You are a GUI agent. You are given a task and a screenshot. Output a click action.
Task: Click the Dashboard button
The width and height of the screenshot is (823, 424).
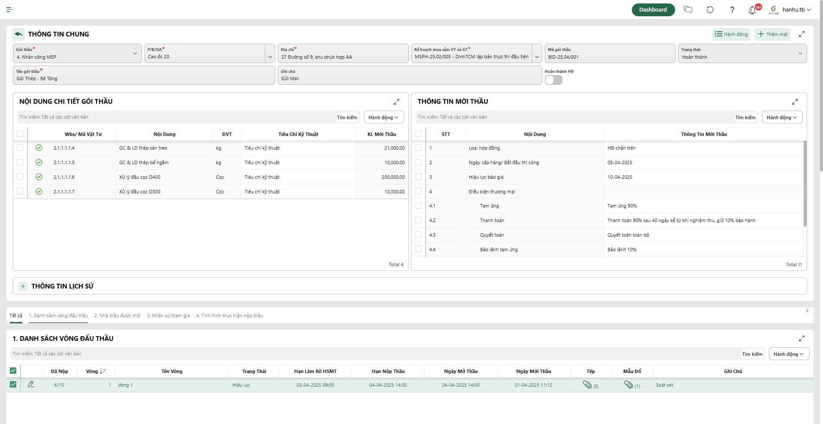653,9
